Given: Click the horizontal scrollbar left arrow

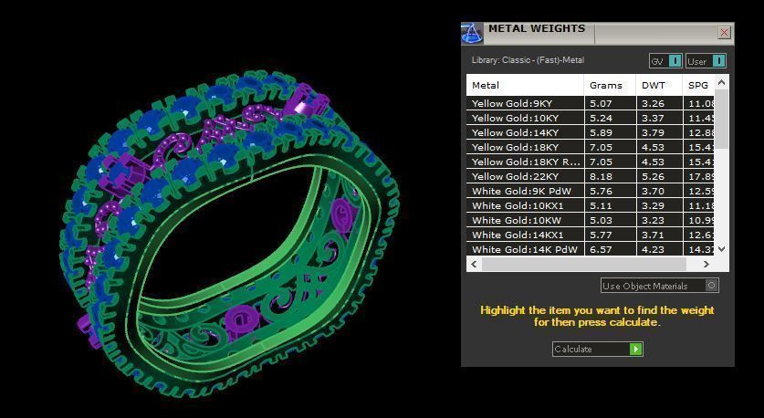Looking at the screenshot, I should [x=474, y=264].
